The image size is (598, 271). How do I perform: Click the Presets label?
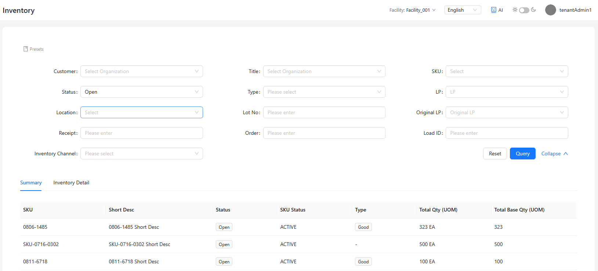coord(37,49)
